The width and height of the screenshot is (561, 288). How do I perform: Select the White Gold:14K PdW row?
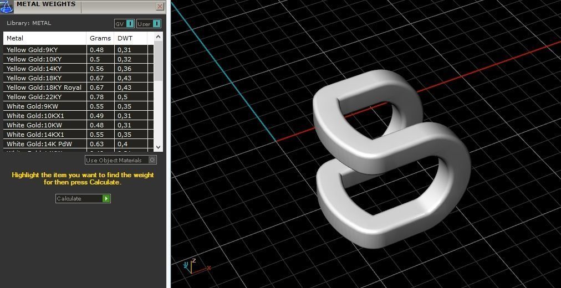click(x=79, y=143)
